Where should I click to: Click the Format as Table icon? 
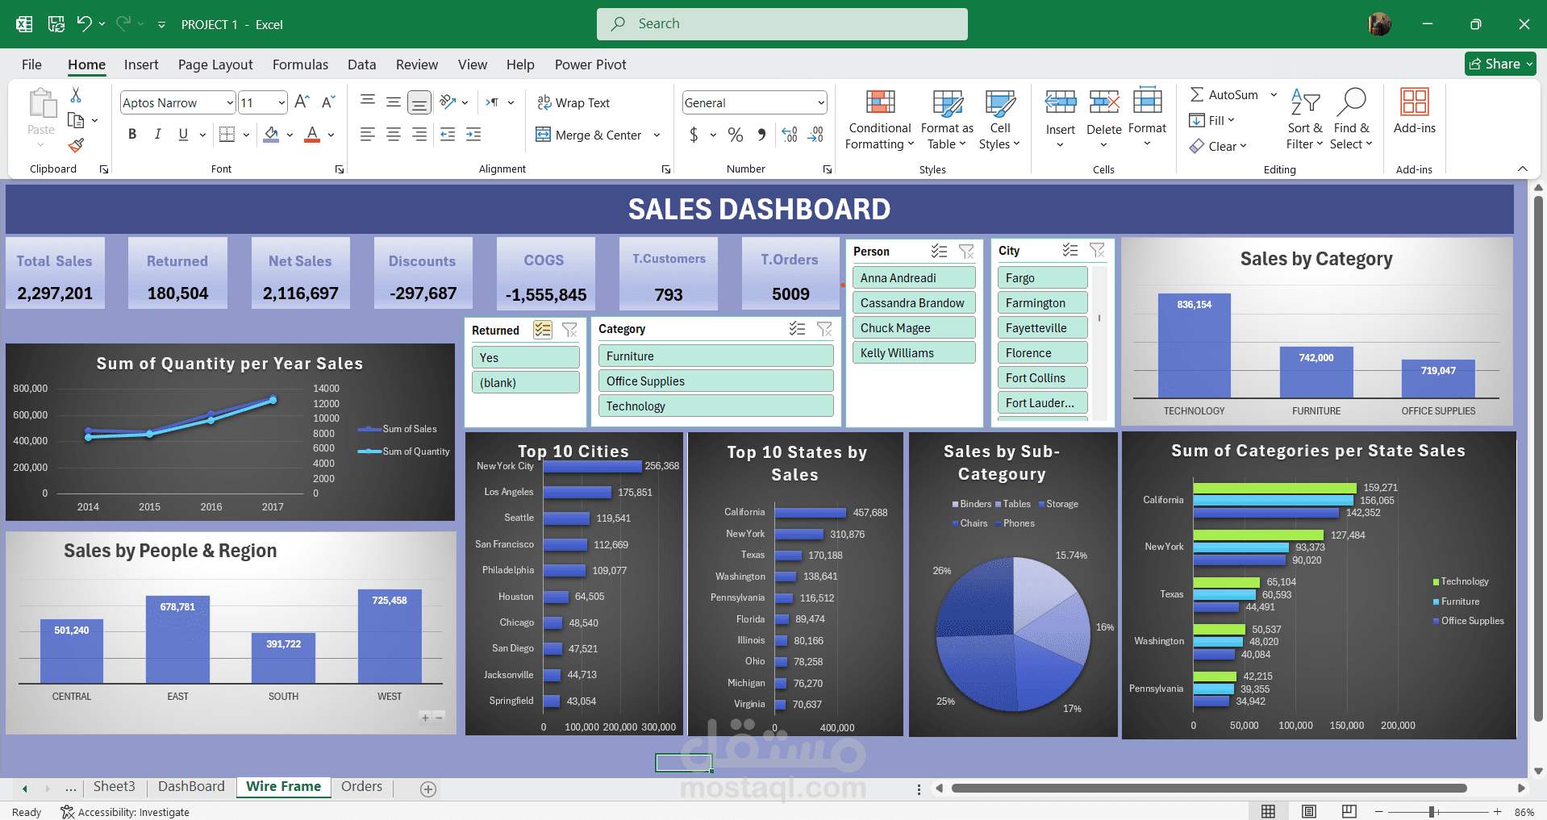[946, 106]
